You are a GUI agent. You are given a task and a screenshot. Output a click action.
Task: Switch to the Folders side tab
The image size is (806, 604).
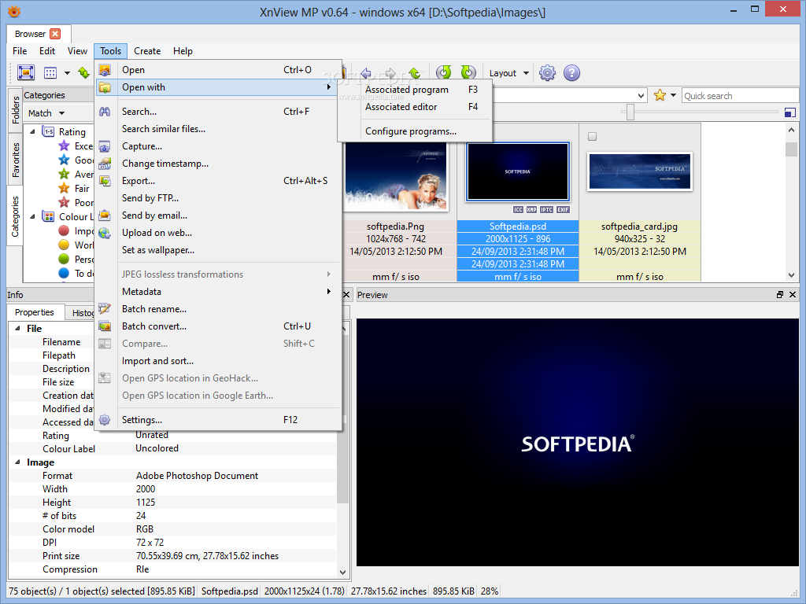16,110
